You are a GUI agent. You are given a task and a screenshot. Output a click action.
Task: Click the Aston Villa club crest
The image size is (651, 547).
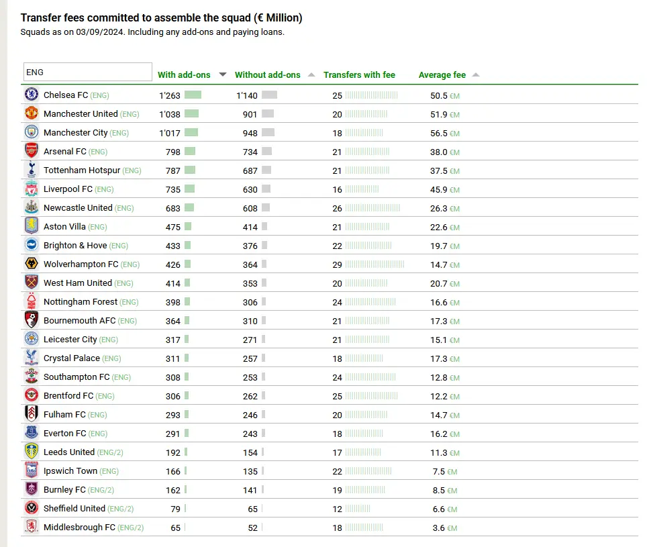pyautogui.click(x=31, y=226)
